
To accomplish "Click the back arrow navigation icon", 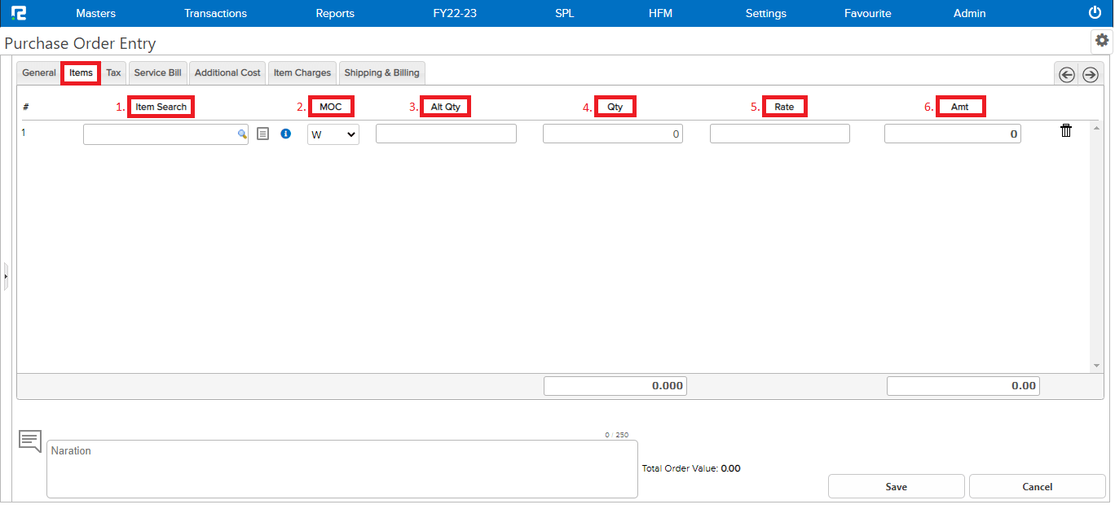I will (x=1066, y=74).
